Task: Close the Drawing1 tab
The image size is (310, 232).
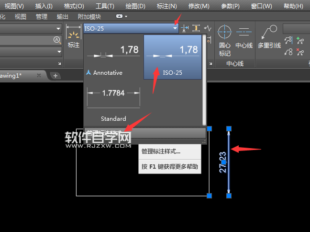Action: click(x=39, y=75)
